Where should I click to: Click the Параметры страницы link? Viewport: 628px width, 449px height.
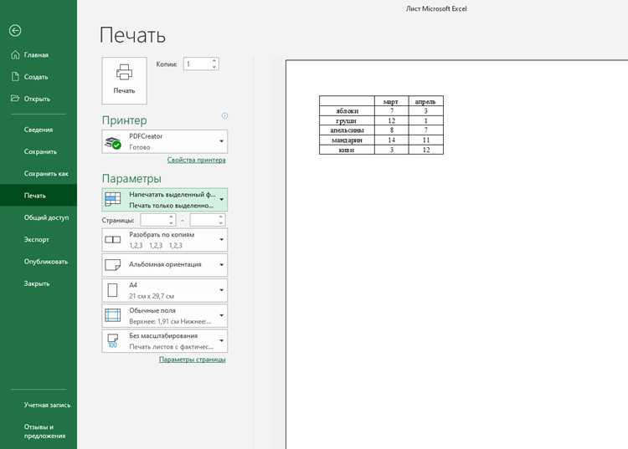tap(193, 360)
